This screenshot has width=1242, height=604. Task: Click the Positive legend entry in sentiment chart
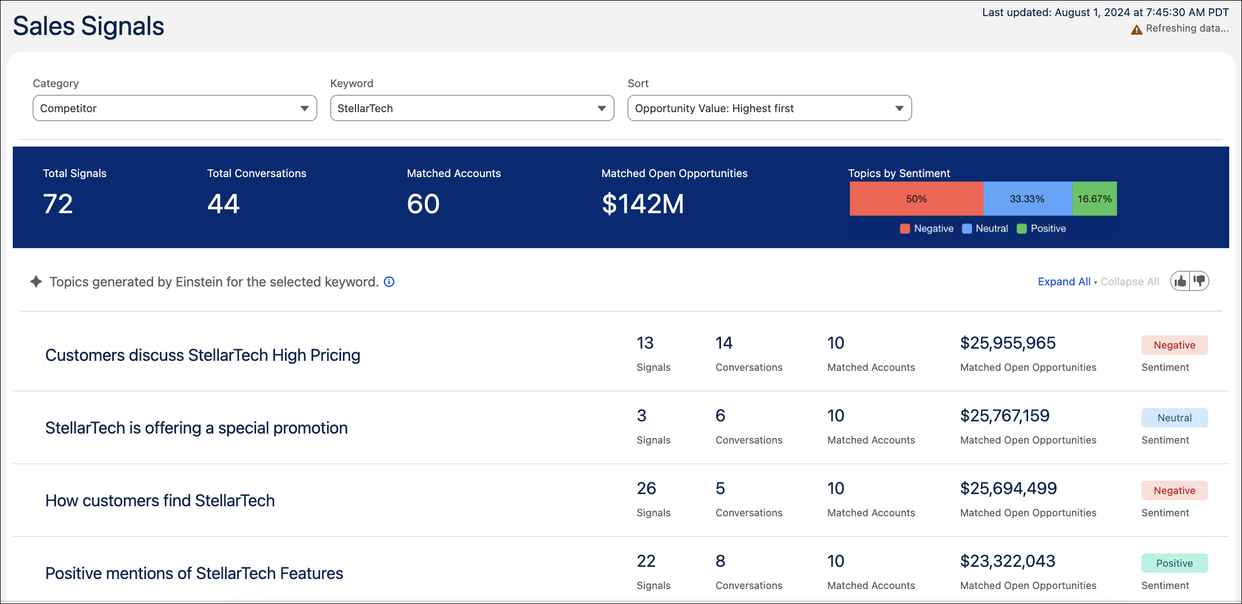pos(1041,229)
